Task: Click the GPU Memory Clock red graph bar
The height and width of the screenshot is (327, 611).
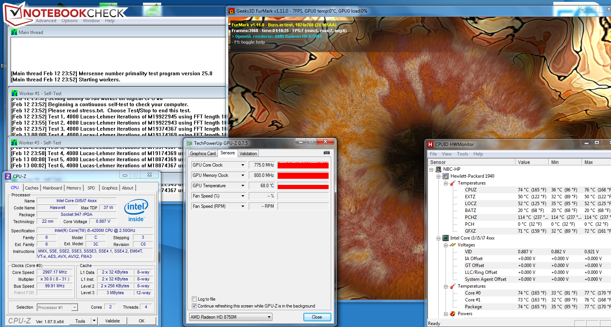Action: coord(303,175)
